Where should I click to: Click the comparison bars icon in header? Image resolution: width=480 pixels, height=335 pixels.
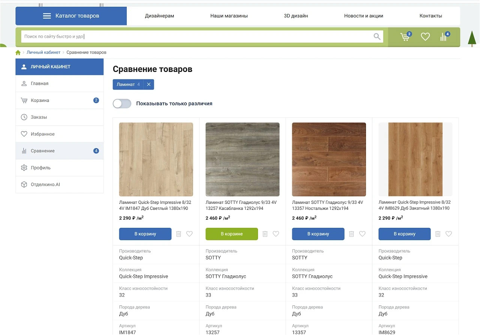click(444, 37)
